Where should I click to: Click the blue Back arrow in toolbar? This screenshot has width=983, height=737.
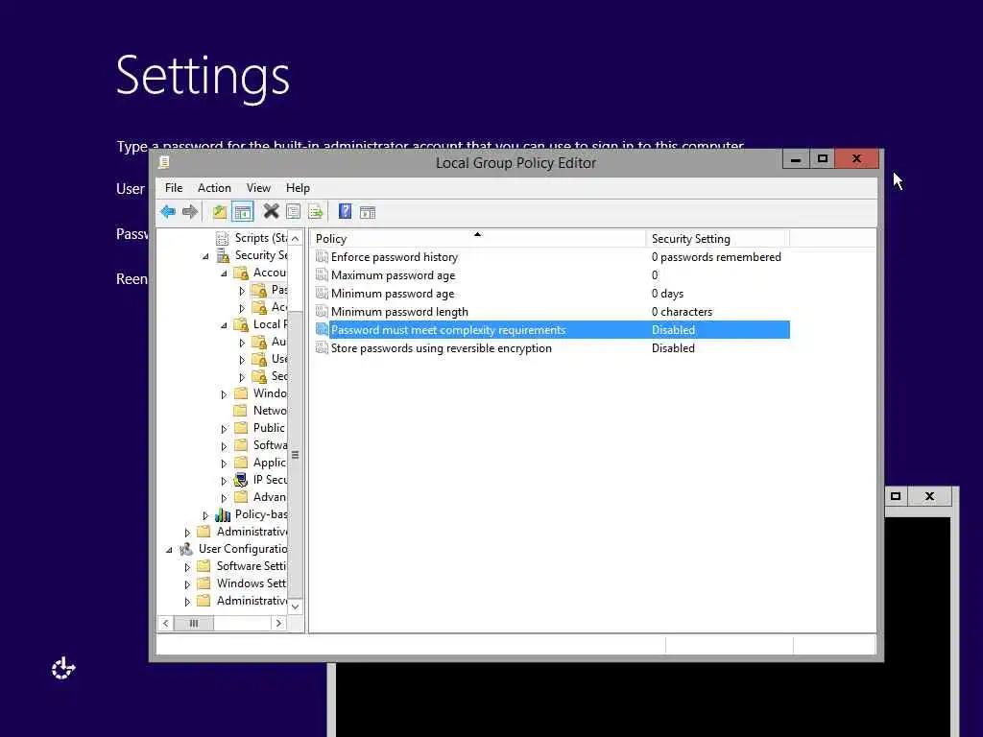(x=167, y=212)
